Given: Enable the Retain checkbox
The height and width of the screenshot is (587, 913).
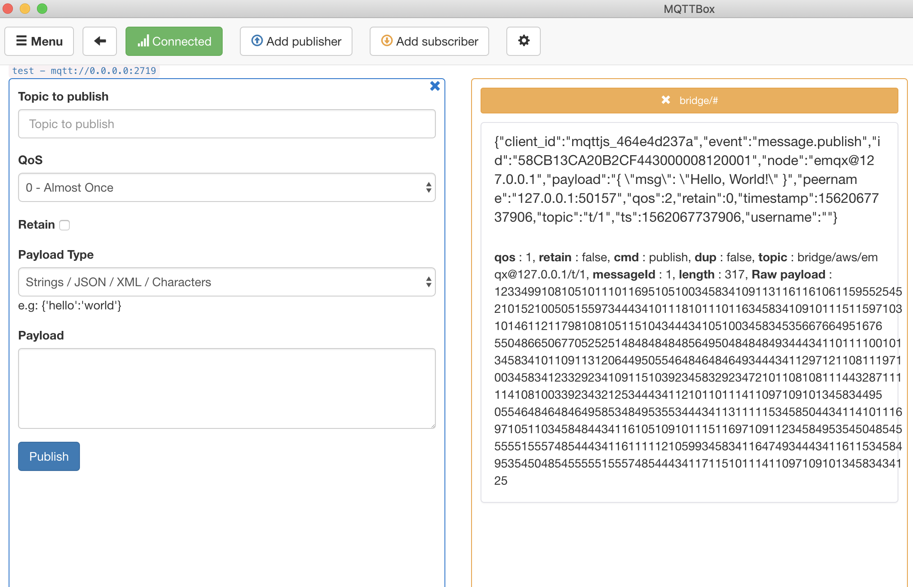Looking at the screenshot, I should pos(64,225).
